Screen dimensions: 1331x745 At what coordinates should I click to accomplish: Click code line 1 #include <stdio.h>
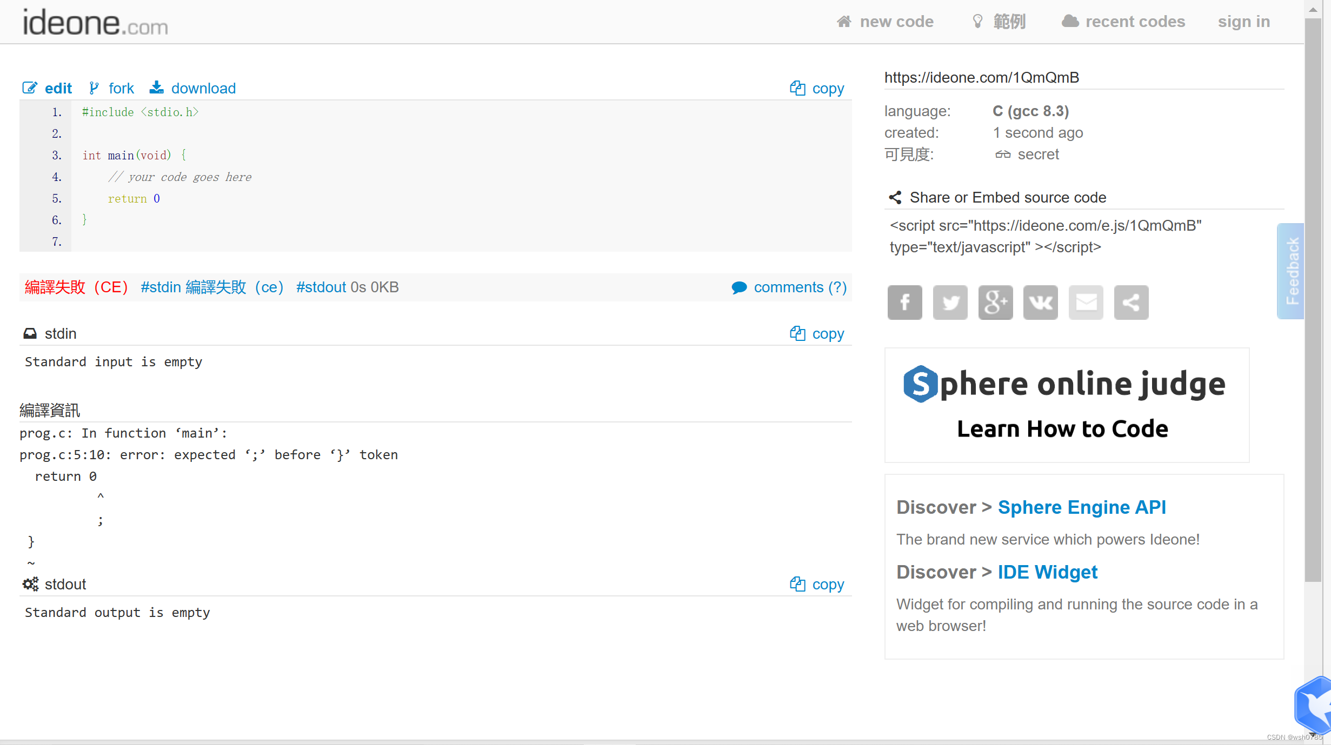[x=140, y=112]
